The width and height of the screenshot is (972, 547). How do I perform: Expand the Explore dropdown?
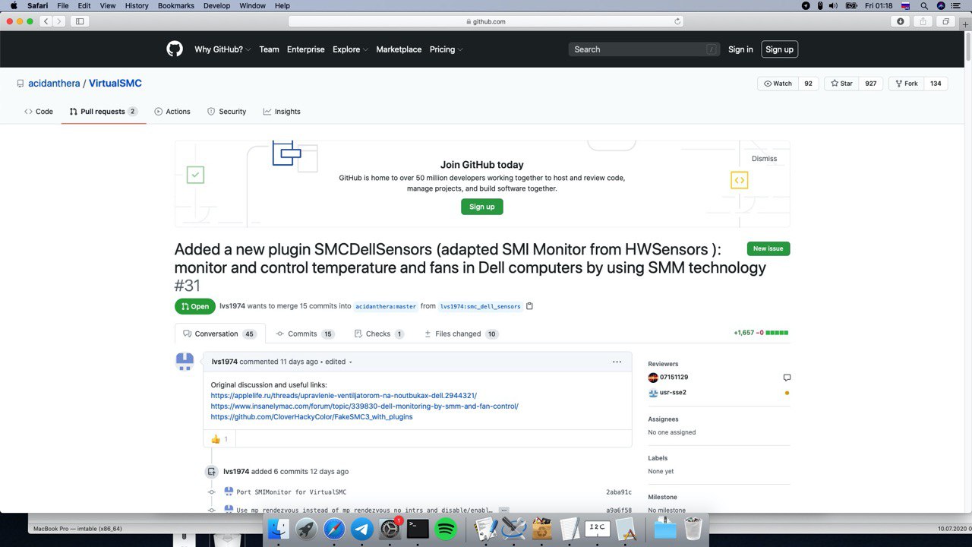point(350,49)
